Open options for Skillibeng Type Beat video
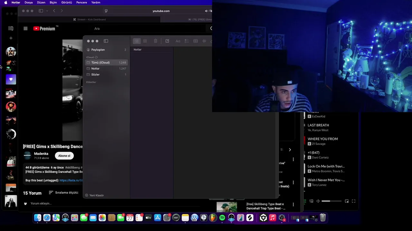The height and width of the screenshot is (231, 412). coord(293,204)
